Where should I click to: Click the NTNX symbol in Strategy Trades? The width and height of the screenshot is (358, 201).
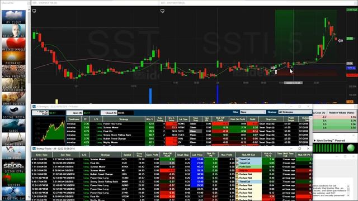[125, 167]
